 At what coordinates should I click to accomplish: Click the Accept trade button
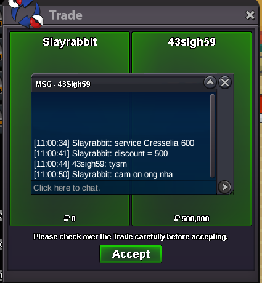(x=131, y=254)
